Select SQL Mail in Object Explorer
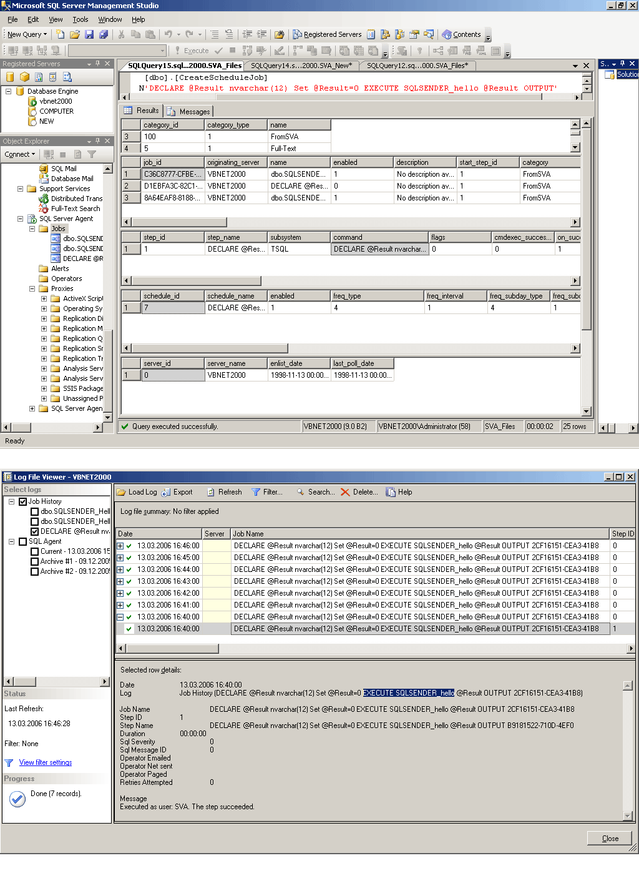The height and width of the screenshot is (896, 639). [64, 169]
